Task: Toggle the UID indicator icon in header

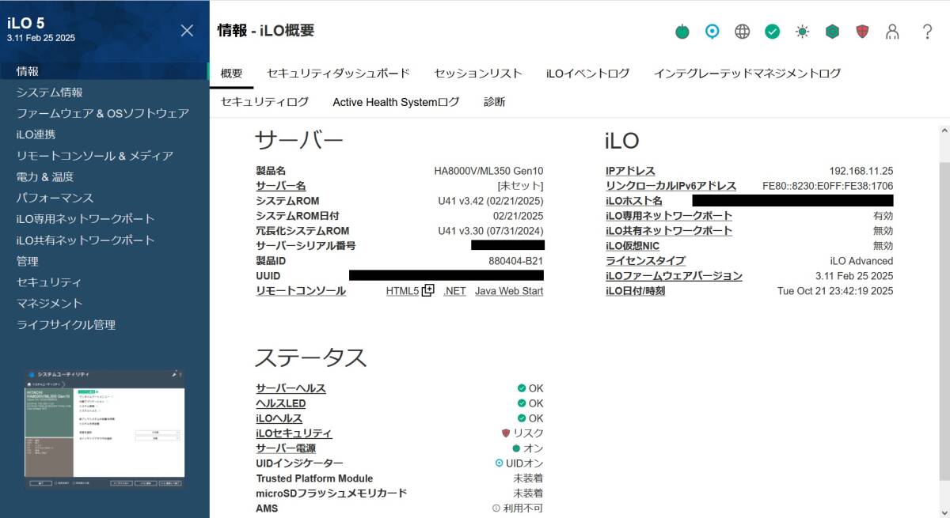Action: [712, 32]
